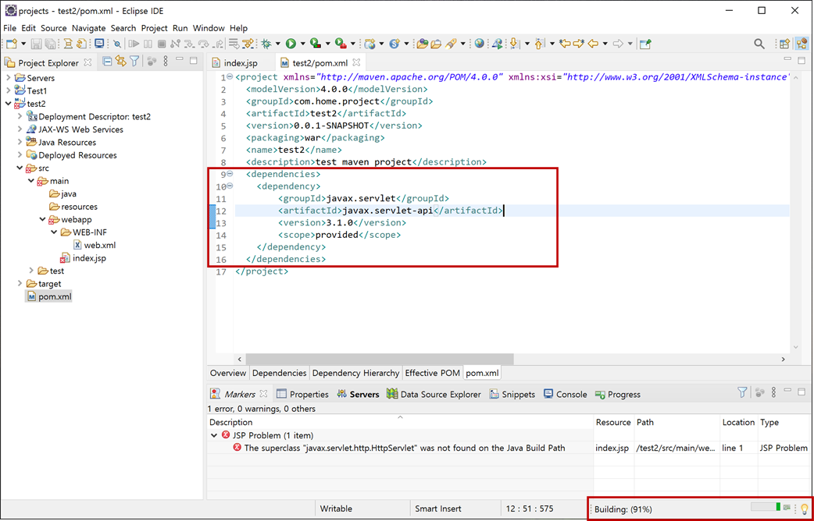Close the test2/pom.xml editor tab
The width and height of the screenshot is (814, 521).
[356, 62]
